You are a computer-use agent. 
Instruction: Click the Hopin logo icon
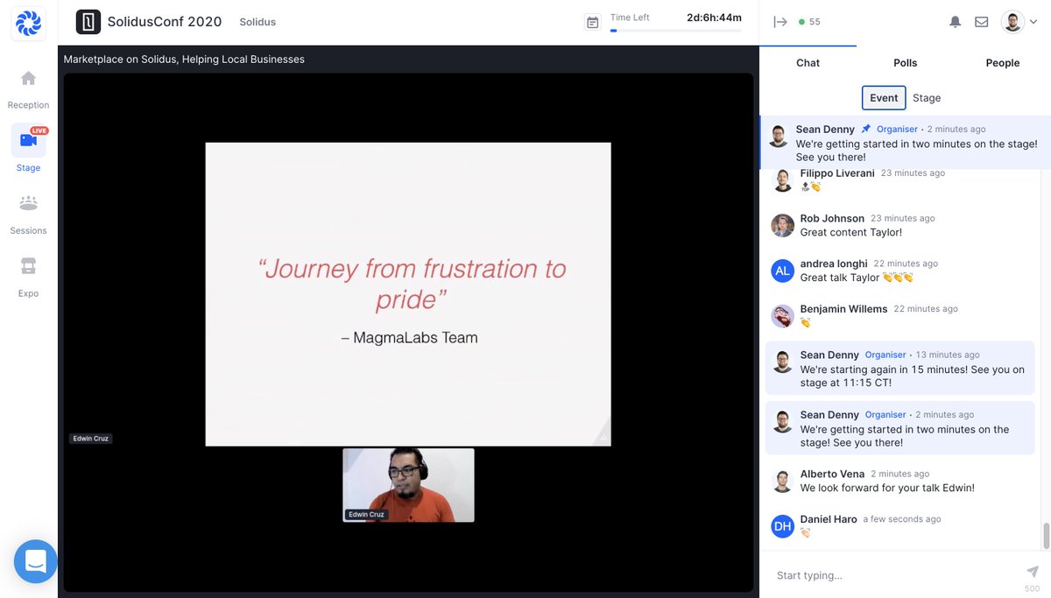(x=28, y=23)
